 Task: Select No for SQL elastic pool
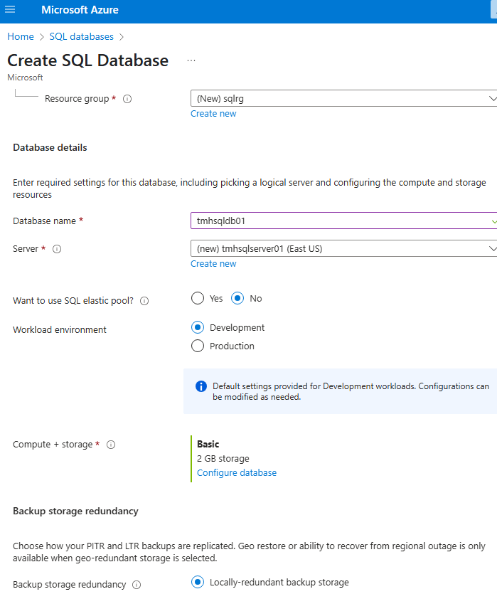click(238, 299)
